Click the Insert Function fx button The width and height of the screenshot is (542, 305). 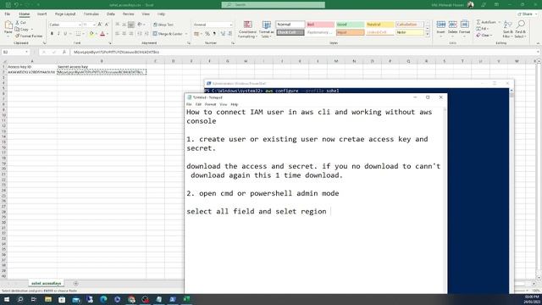coord(64,53)
